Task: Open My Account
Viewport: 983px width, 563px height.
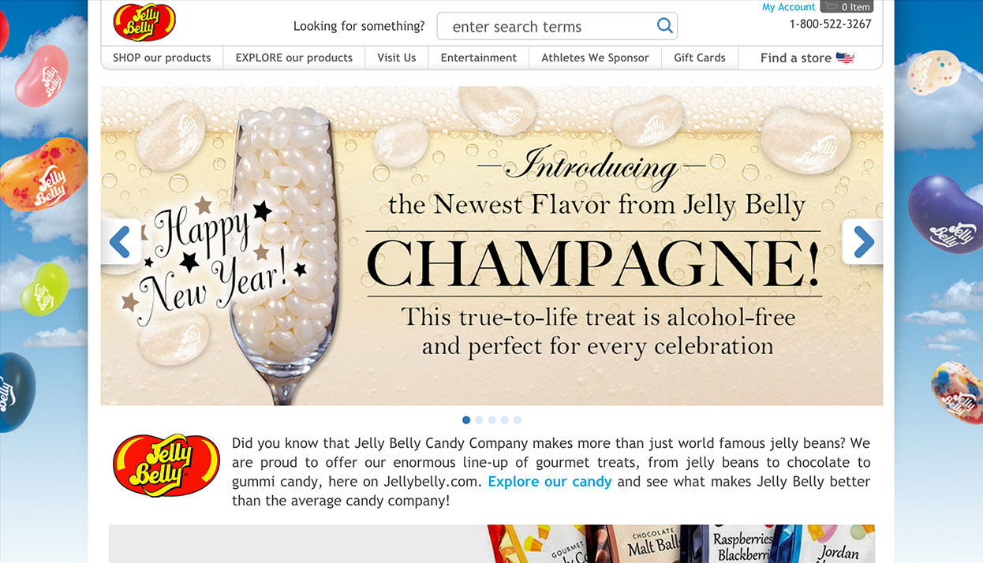Action: coord(788,6)
